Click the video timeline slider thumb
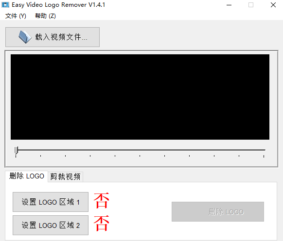This screenshot has width=283, height=241. (x=16, y=150)
